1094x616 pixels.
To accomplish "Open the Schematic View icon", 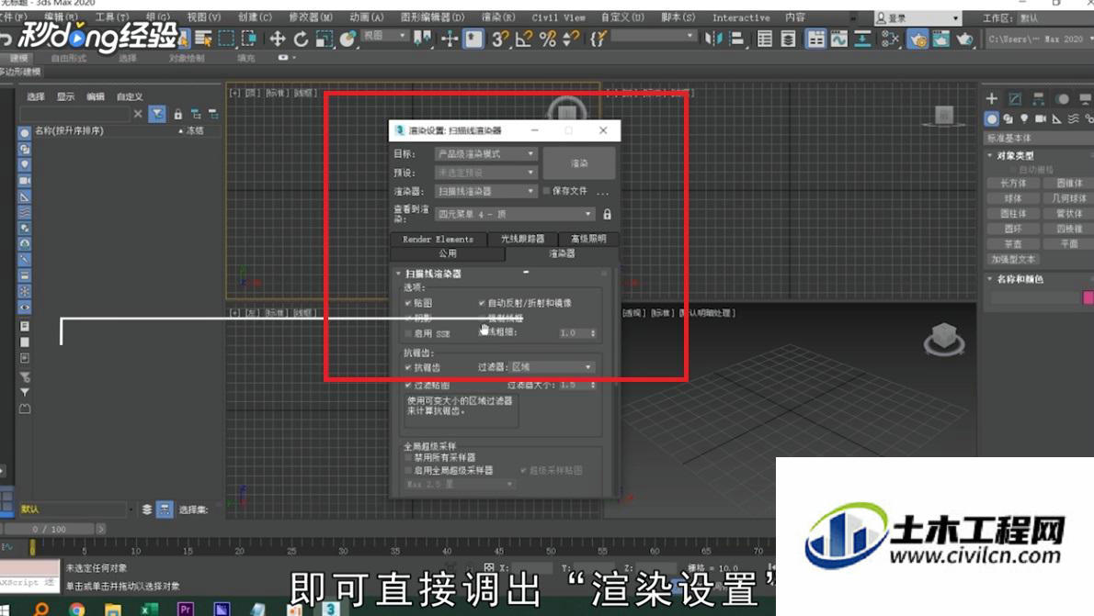I will point(862,39).
